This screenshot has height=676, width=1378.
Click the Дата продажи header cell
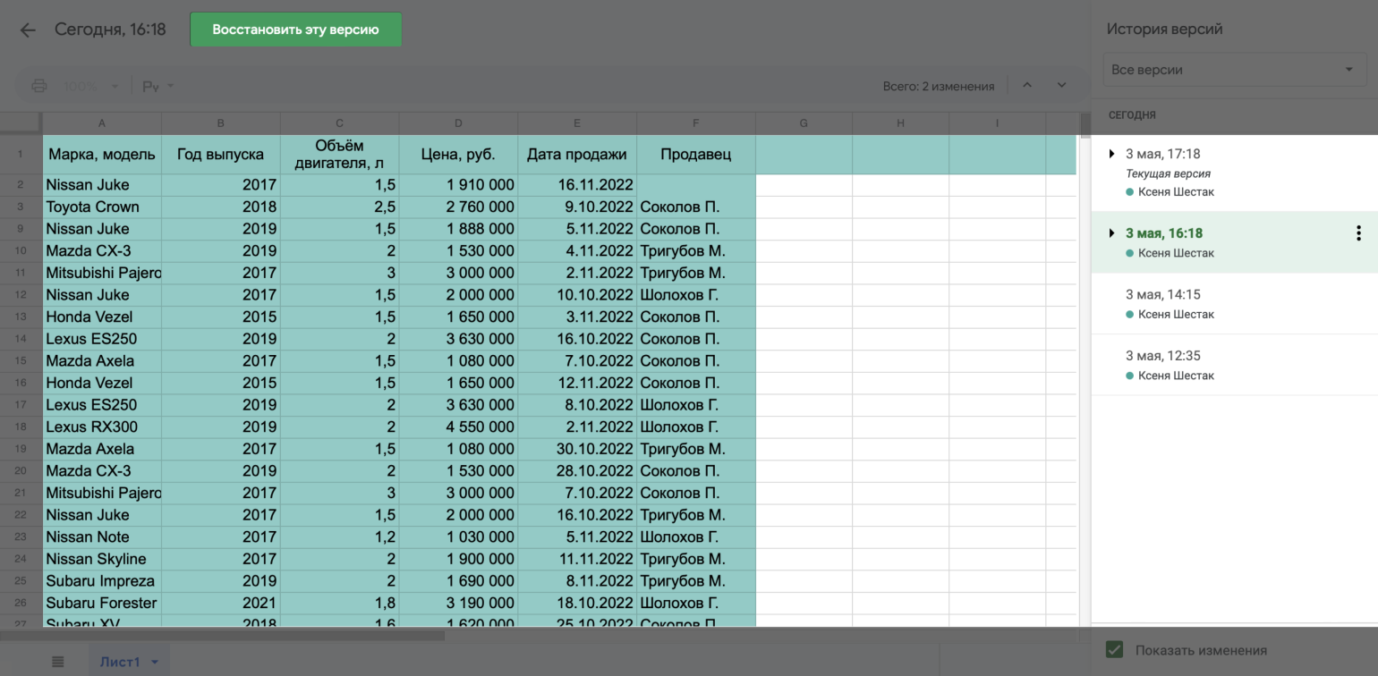click(x=577, y=155)
